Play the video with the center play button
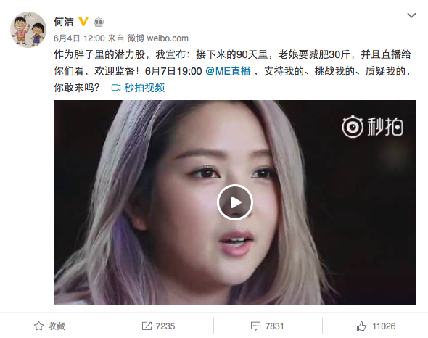 235,202
